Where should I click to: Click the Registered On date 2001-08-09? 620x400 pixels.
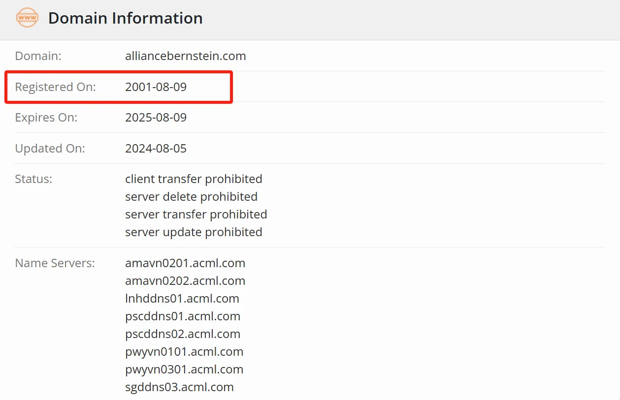click(x=156, y=87)
